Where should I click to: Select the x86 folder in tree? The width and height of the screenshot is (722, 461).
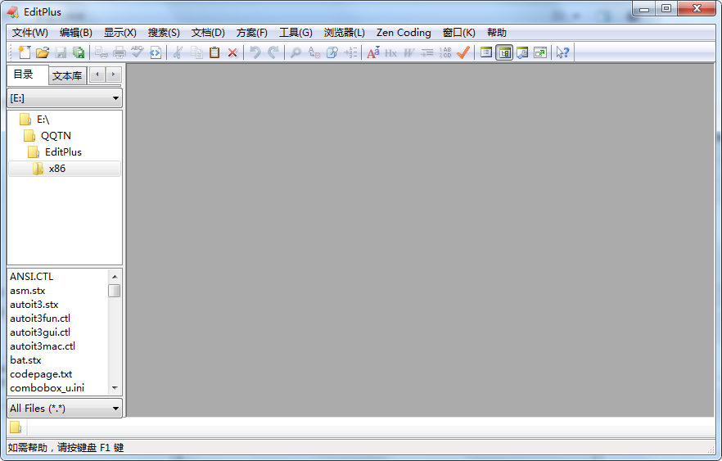click(x=65, y=169)
